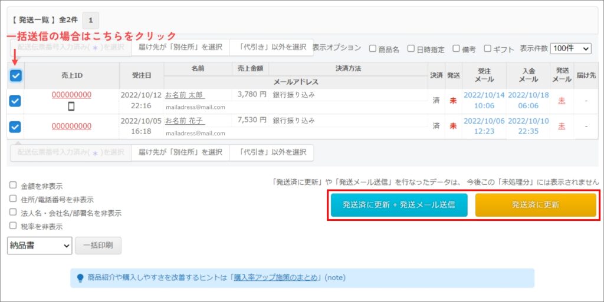
Task: Select top 「代引き」以外を選択 filter
Action: tap(273, 47)
